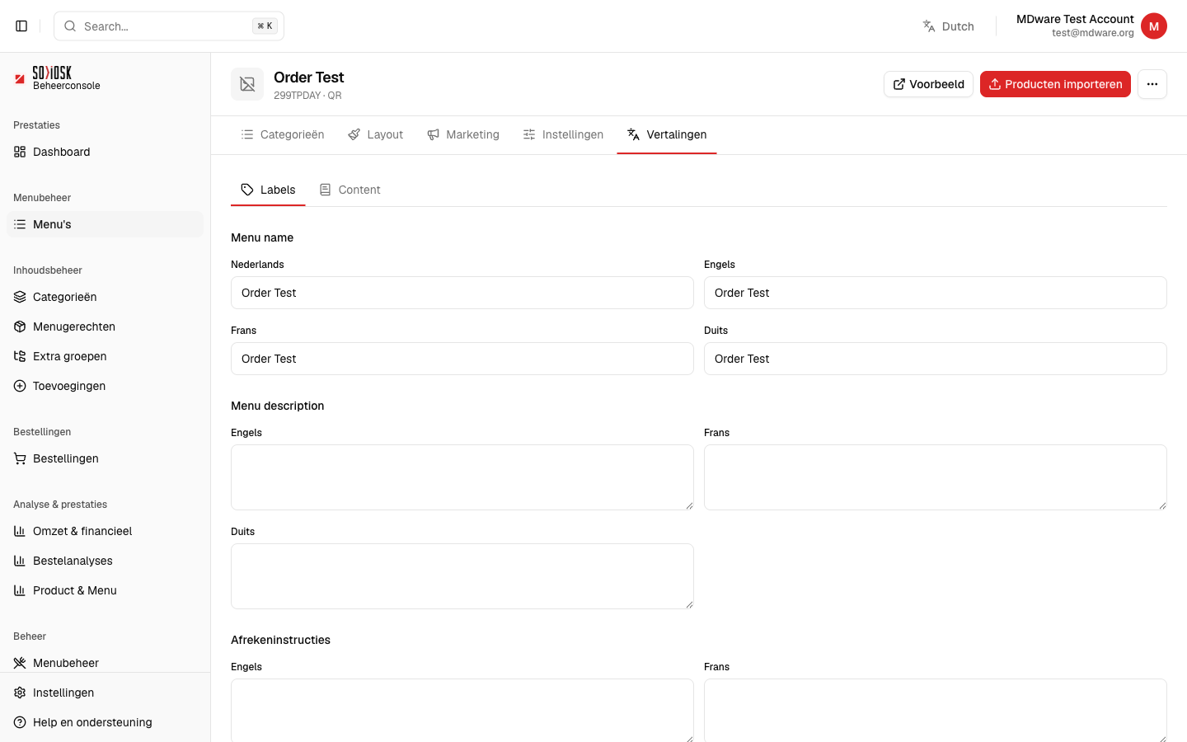Click the Marketing megaphone icon
Screen dimensions: 1187x742
point(433,134)
